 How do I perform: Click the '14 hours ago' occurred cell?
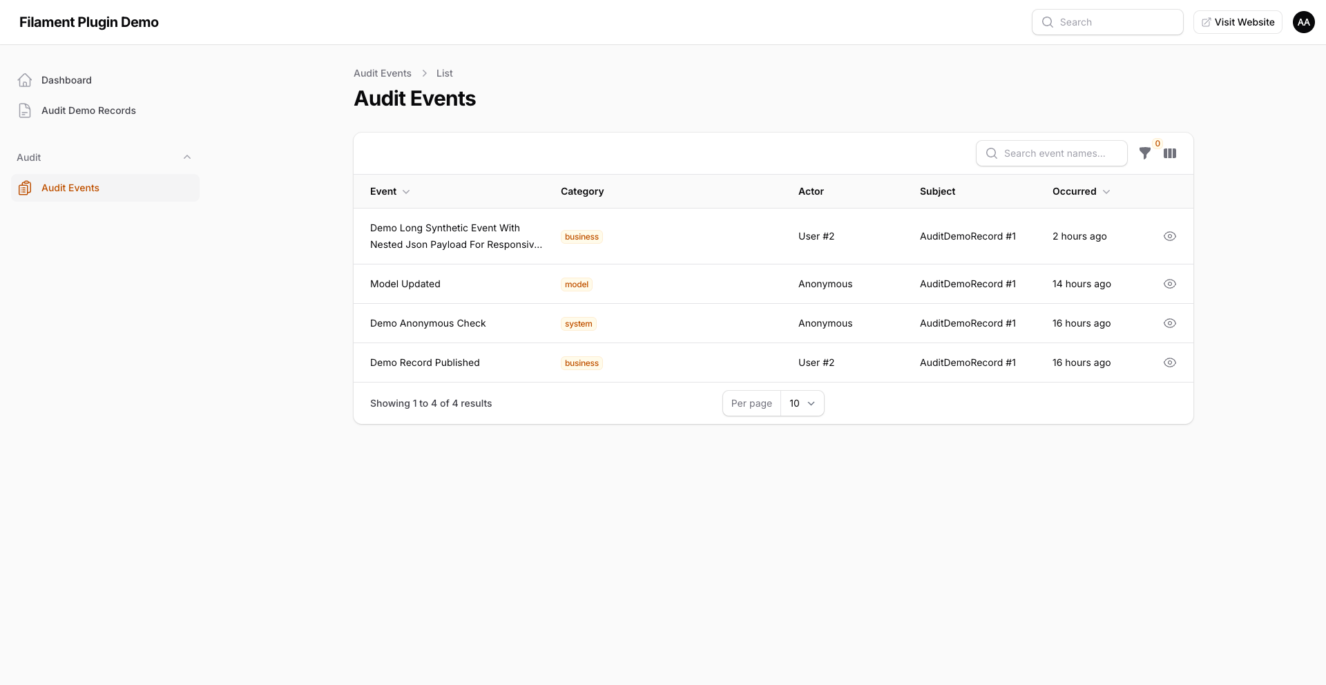(1082, 284)
